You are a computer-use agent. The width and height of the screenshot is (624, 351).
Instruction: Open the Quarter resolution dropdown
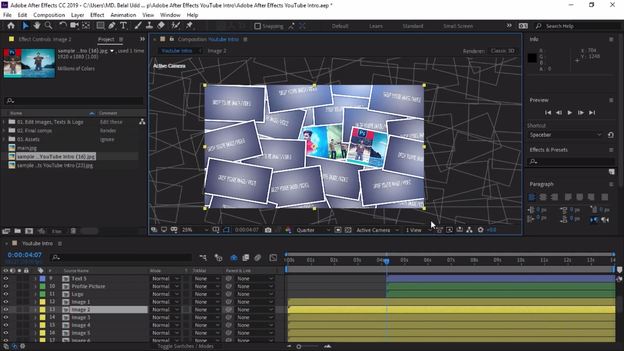(313, 230)
